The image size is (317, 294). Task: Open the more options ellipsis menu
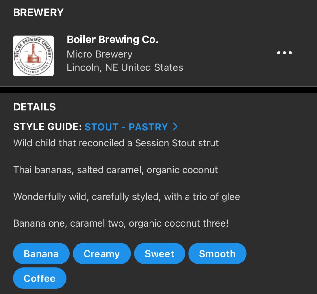[284, 53]
